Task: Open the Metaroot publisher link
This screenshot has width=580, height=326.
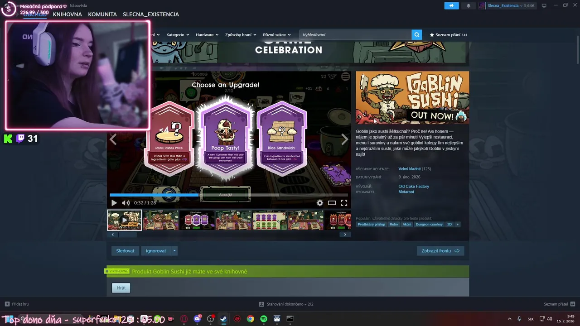Action: [x=406, y=192]
